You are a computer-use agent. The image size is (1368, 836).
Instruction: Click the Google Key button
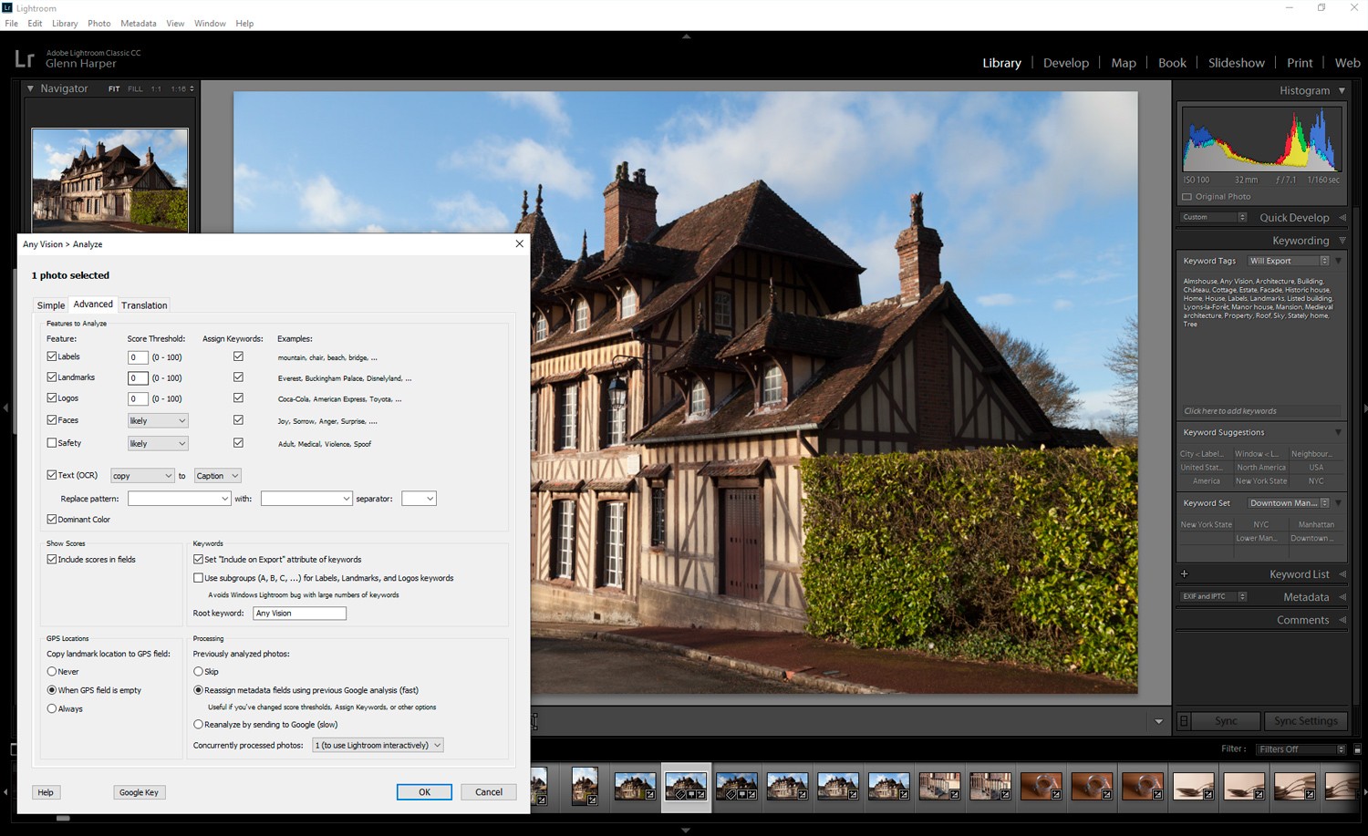(x=139, y=791)
